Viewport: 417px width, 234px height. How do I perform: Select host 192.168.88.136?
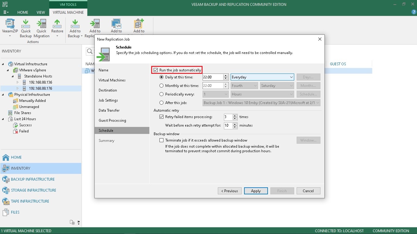(40, 82)
